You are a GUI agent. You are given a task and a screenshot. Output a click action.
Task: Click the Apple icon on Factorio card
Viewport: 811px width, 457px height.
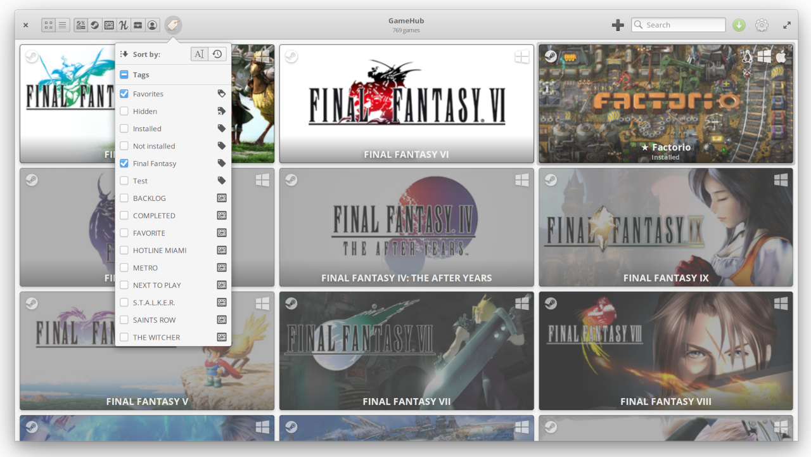coord(781,56)
